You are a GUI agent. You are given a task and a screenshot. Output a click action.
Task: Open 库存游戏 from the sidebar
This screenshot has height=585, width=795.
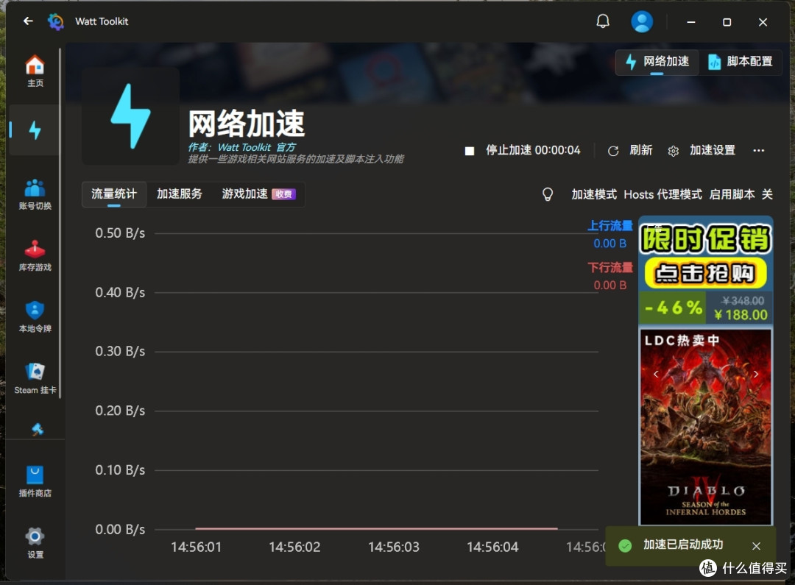click(35, 254)
